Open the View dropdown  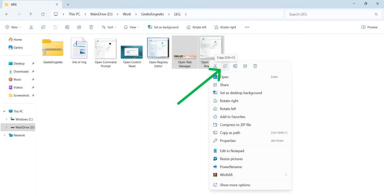click(132, 28)
